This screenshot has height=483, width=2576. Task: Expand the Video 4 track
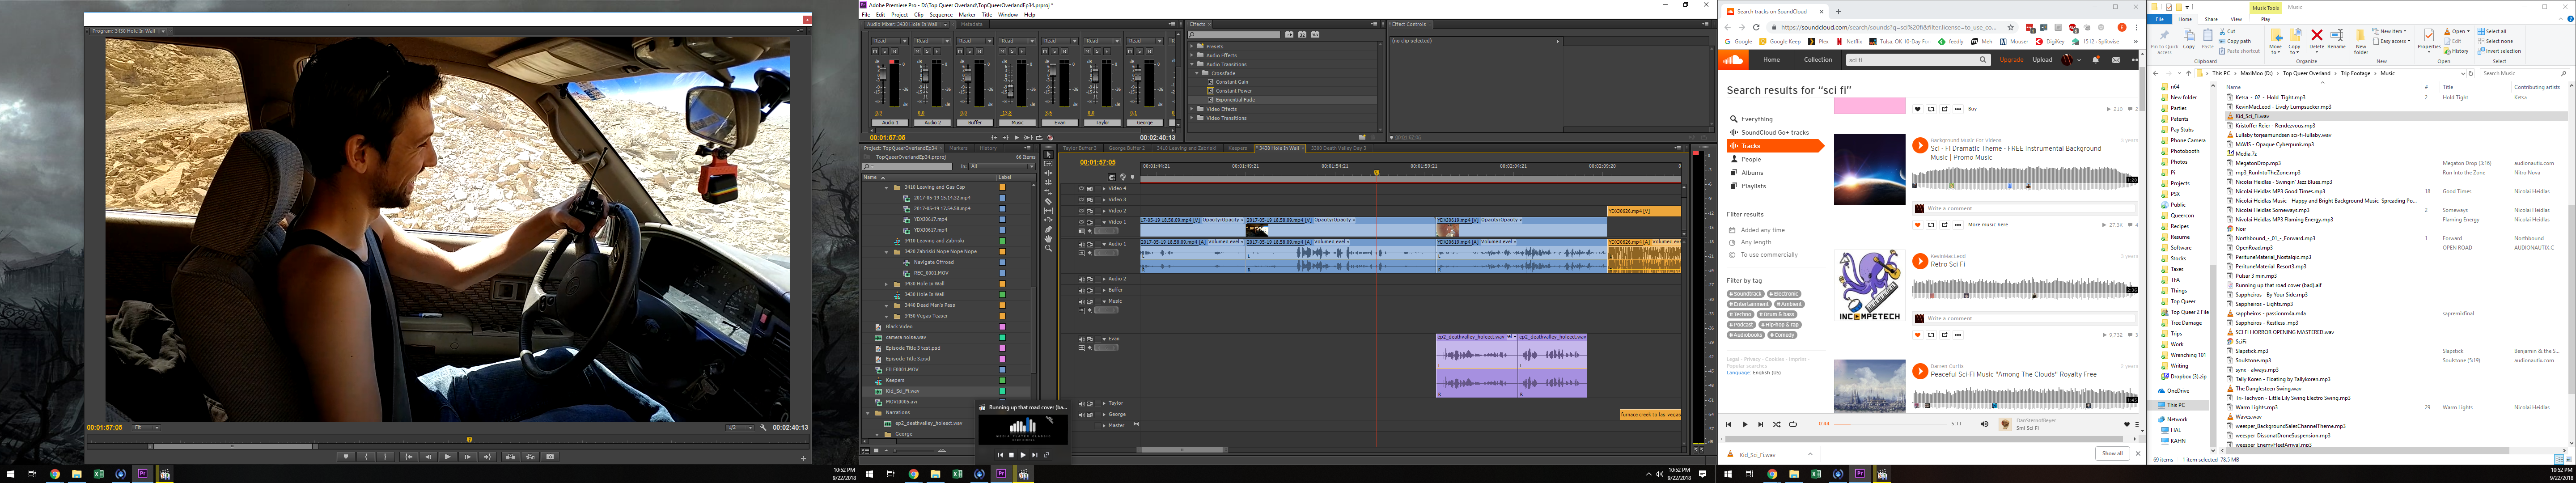point(1104,189)
